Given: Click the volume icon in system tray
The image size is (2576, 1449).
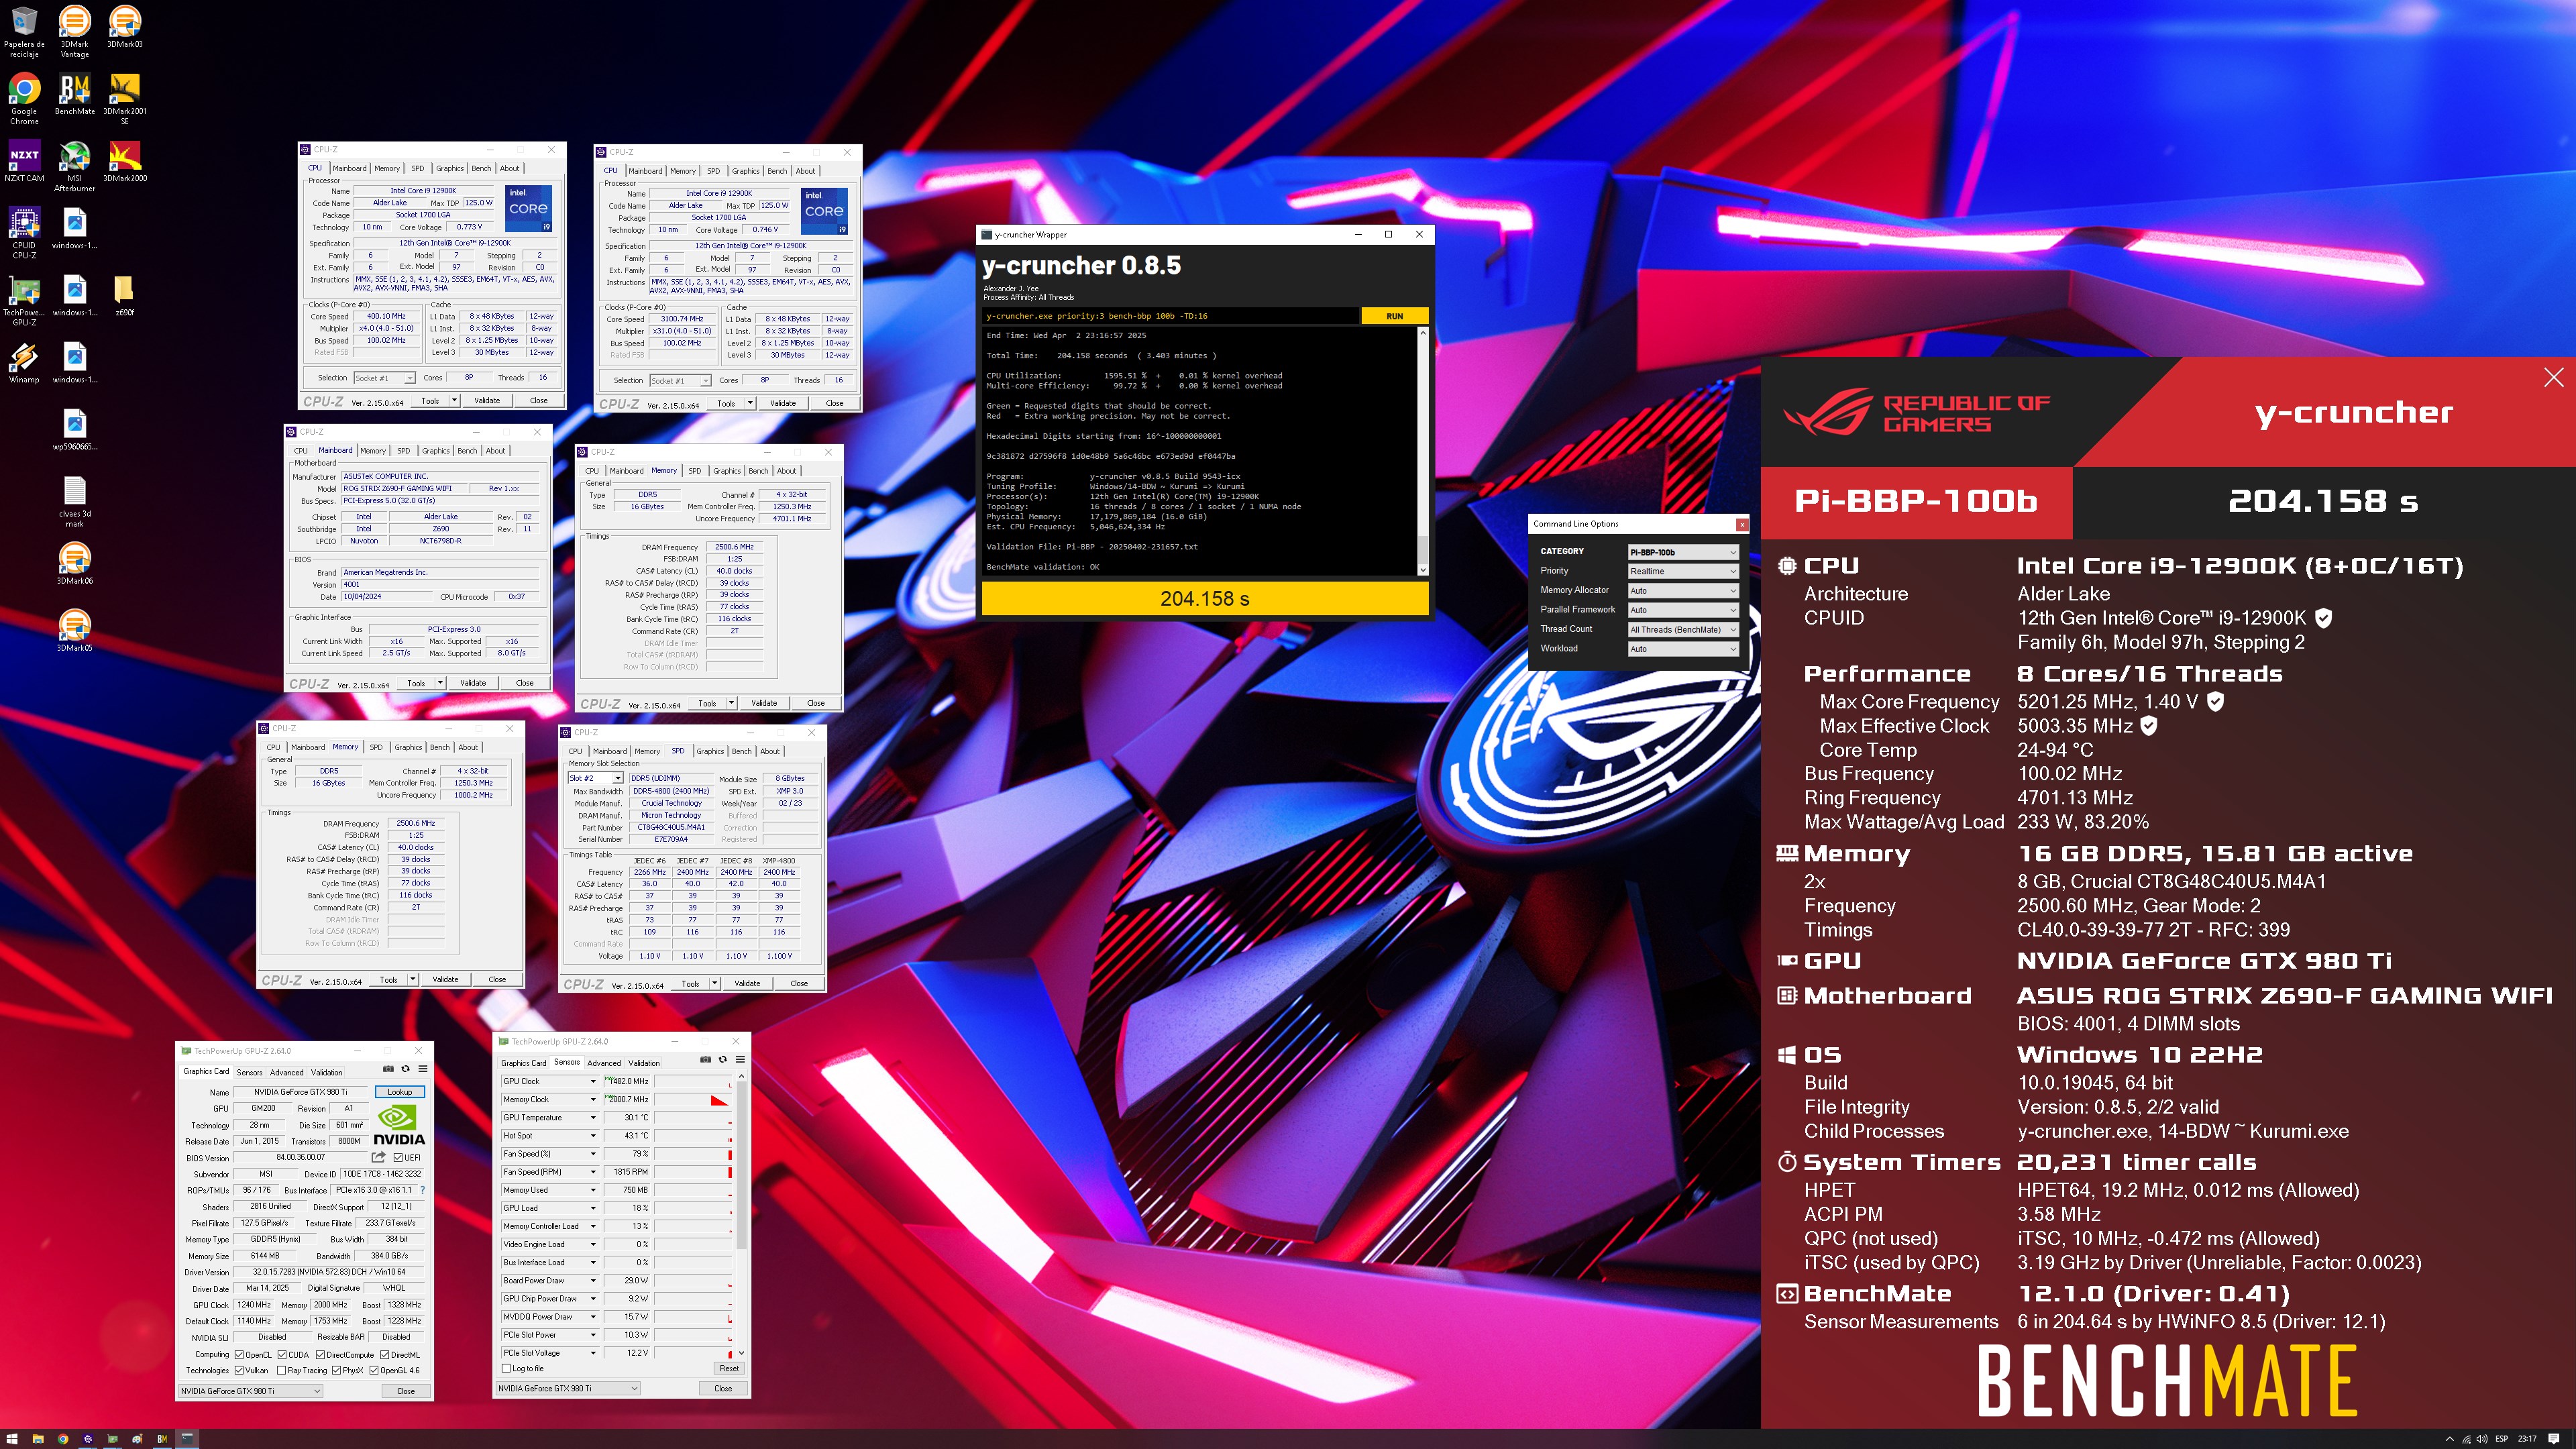Looking at the screenshot, I should [x=2482, y=1439].
